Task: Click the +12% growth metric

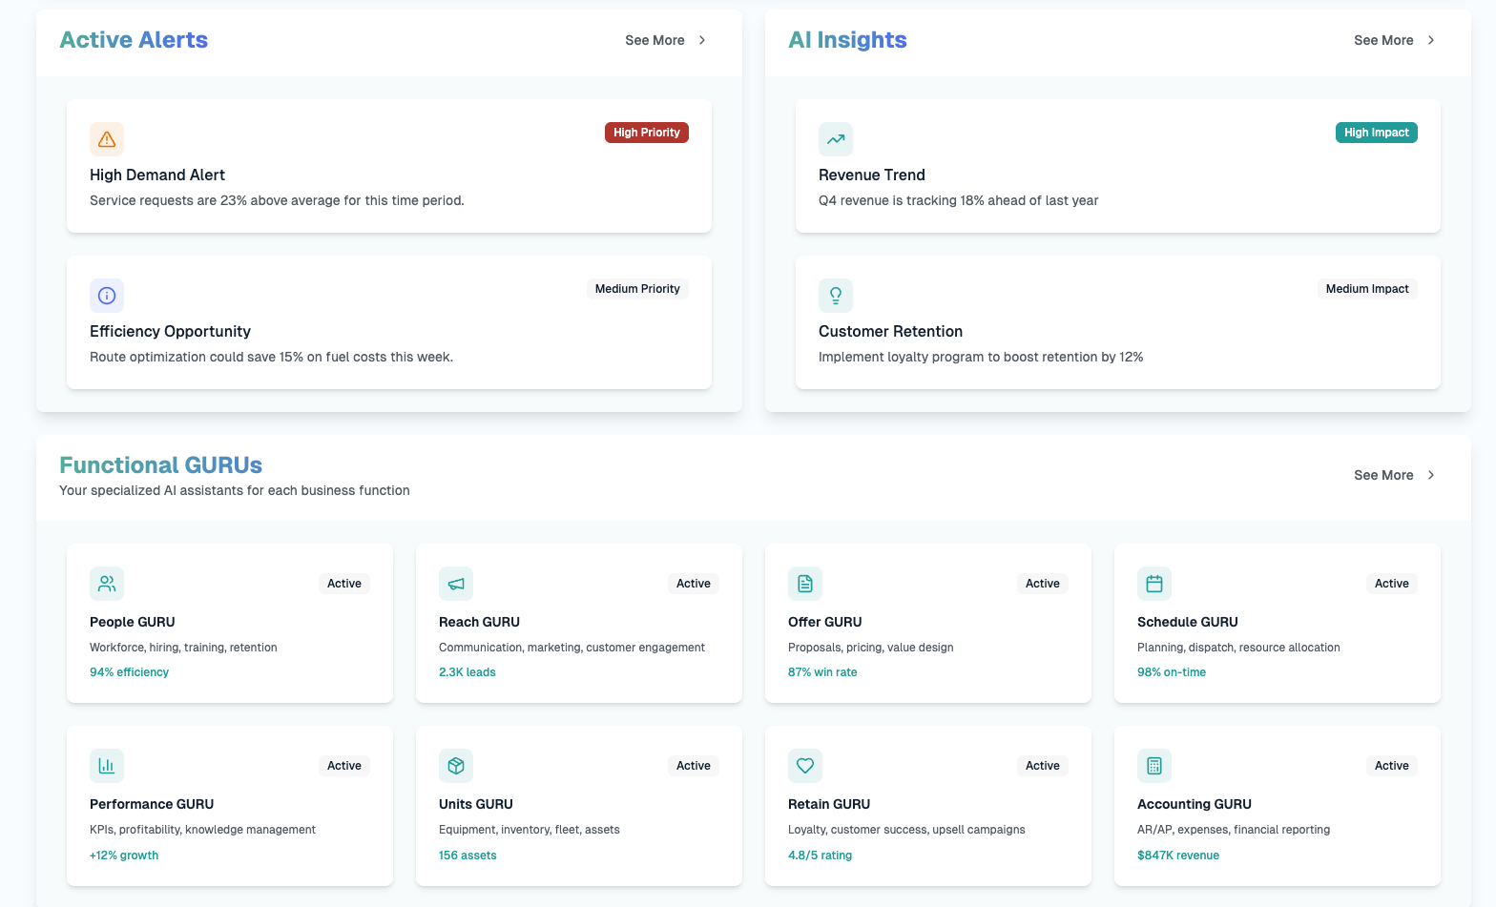Action: coord(124,855)
